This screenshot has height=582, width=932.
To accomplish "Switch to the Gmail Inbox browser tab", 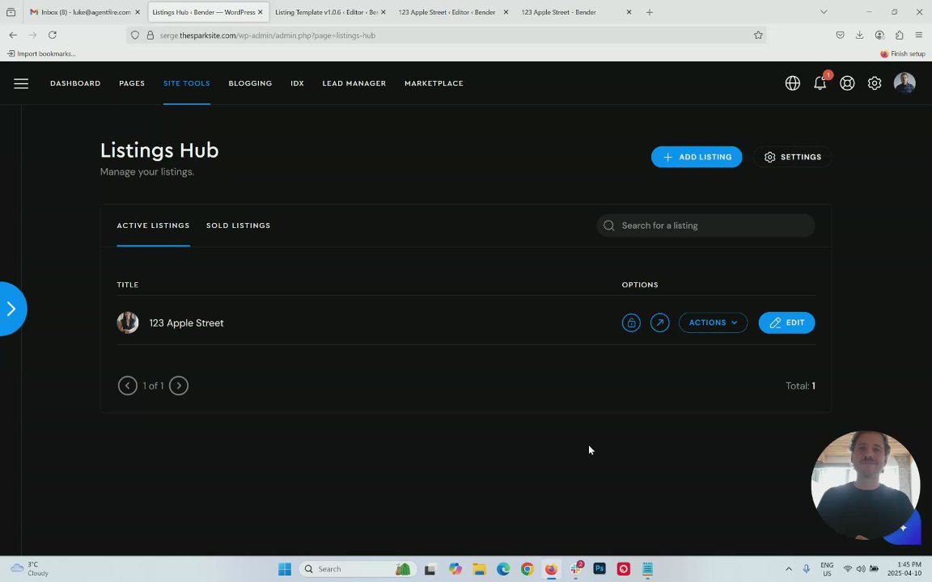I will tap(84, 12).
